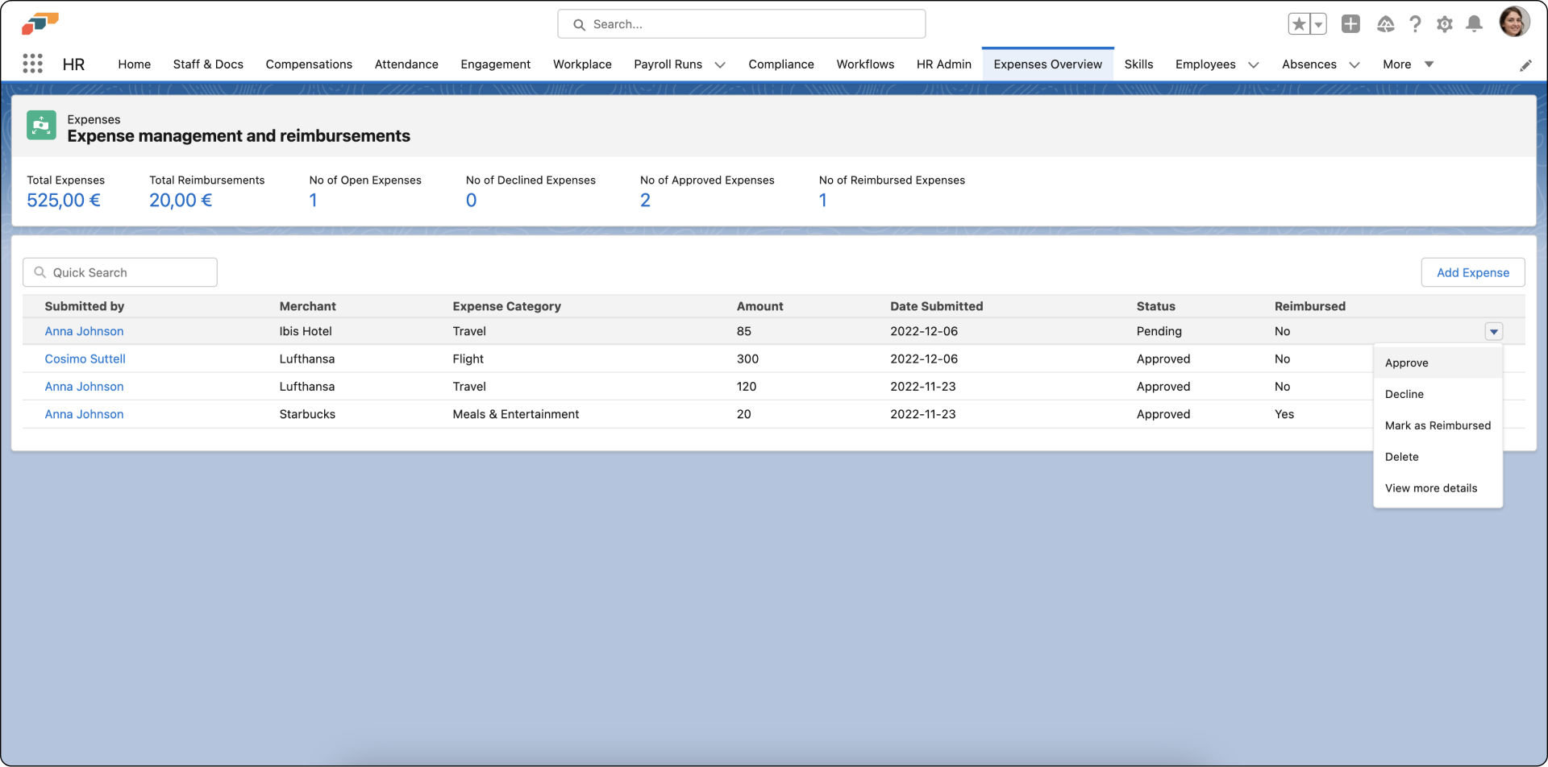
Task: Toggle the row actions arrow for Ibis Hotel
Action: pos(1493,331)
